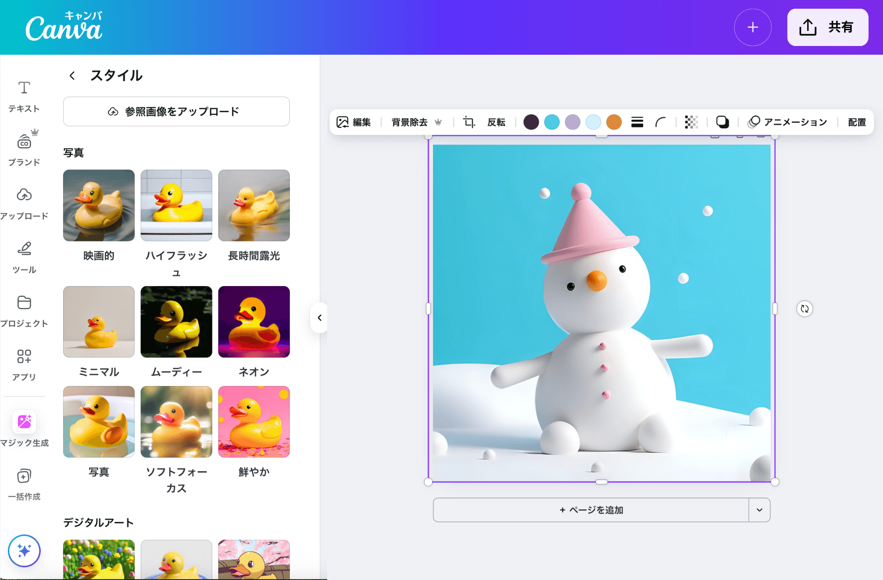
Task: Open transparency checkerboard icon
Action: tap(691, 122)
